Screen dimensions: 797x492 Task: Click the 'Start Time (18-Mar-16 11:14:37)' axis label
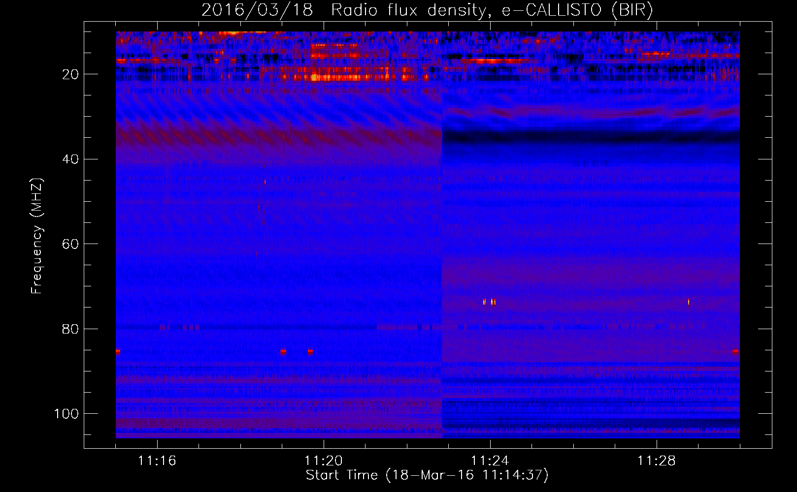pyautogui.click(x=427, y=475)
